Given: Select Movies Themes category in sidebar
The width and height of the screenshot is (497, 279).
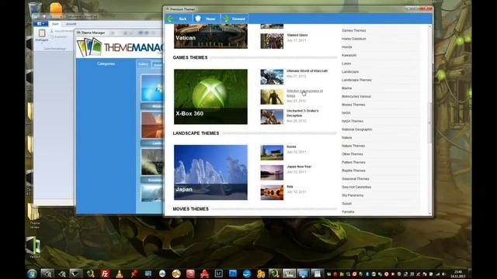Looking at the screenshot, I should 353,105.
